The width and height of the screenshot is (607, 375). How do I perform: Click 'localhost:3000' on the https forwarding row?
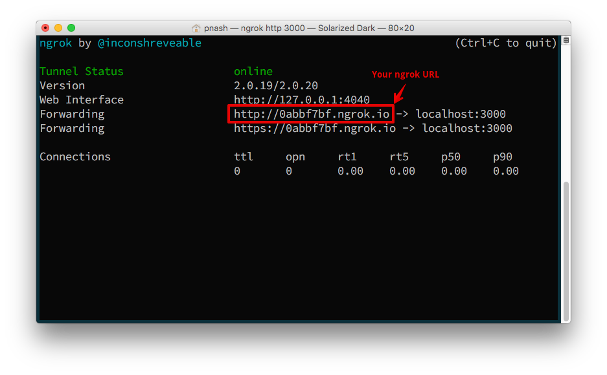467,129
